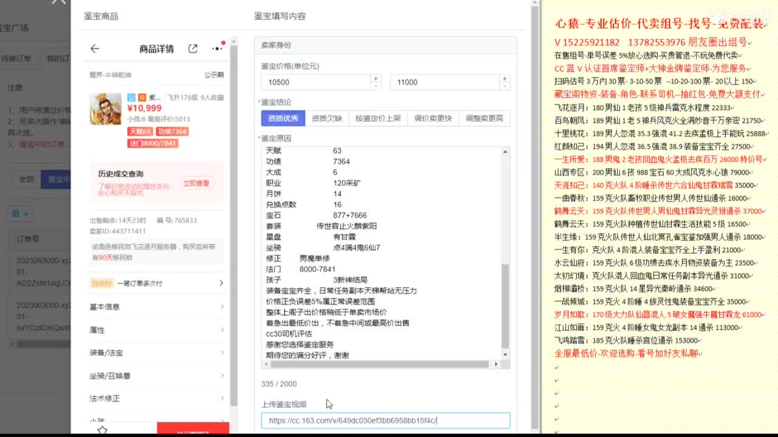
Task: Click the 一生所爱 red listing line
Action: coord(659,159)
